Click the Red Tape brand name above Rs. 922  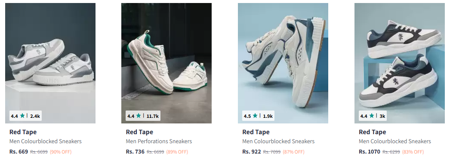coord(256,132)
